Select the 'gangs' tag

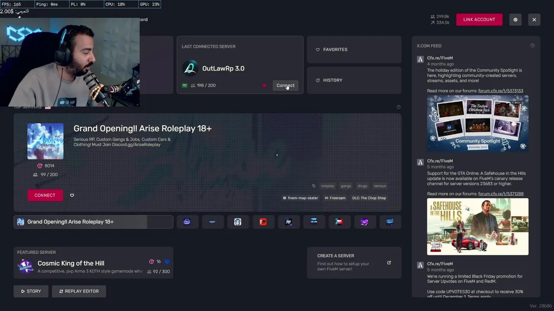click(346, 186)
